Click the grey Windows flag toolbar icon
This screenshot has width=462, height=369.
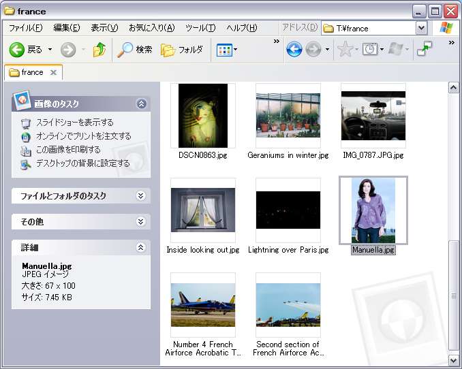pyautogui.click(x=395, y=49)
